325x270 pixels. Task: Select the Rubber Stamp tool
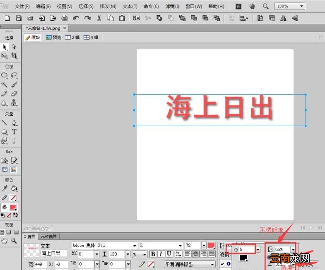[x=14, y=103]
